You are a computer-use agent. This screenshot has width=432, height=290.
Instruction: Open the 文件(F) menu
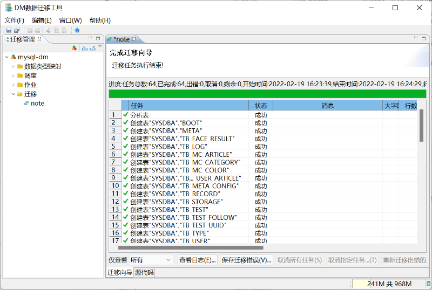coord(15,20)
